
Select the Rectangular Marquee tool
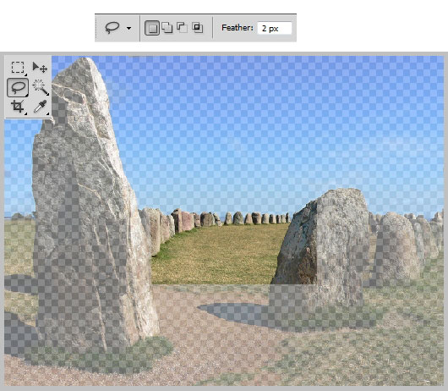coord(18,68)
